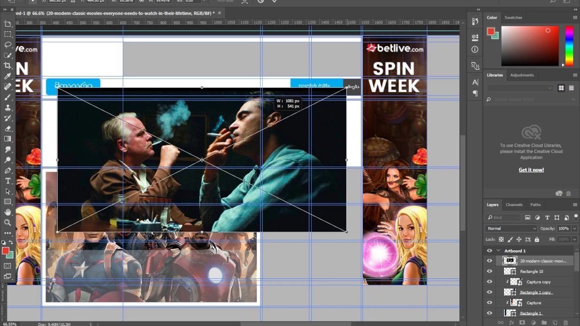Image resolution: width=580 pixels, height=326 pixels.
Task: Select the Clone Stamp tool
Action: tap(8, 107)
